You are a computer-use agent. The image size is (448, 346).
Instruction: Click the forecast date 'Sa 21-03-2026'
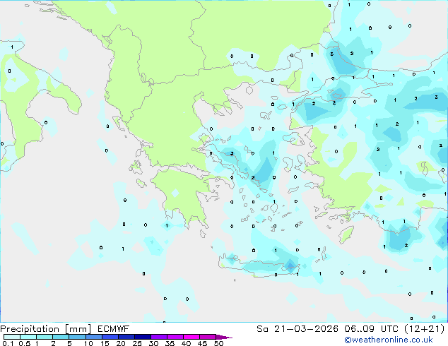297,329
